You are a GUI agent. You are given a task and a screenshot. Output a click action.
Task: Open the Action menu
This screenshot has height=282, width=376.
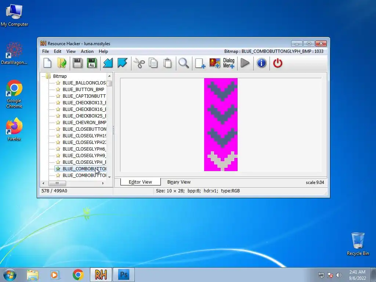(87, 51)
